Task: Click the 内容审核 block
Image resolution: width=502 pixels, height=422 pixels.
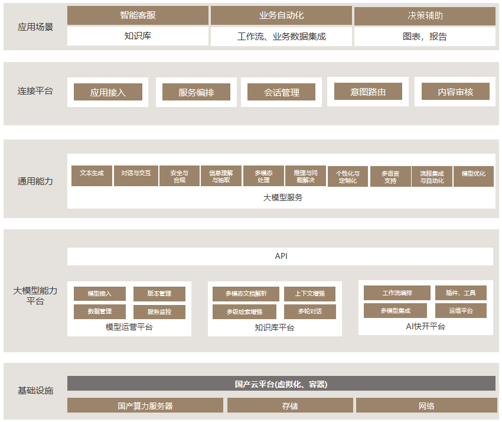Action: pos(455,92)
